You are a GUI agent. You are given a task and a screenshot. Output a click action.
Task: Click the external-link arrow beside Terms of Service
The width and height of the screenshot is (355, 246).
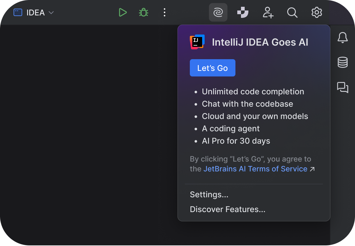pos(312,169)
